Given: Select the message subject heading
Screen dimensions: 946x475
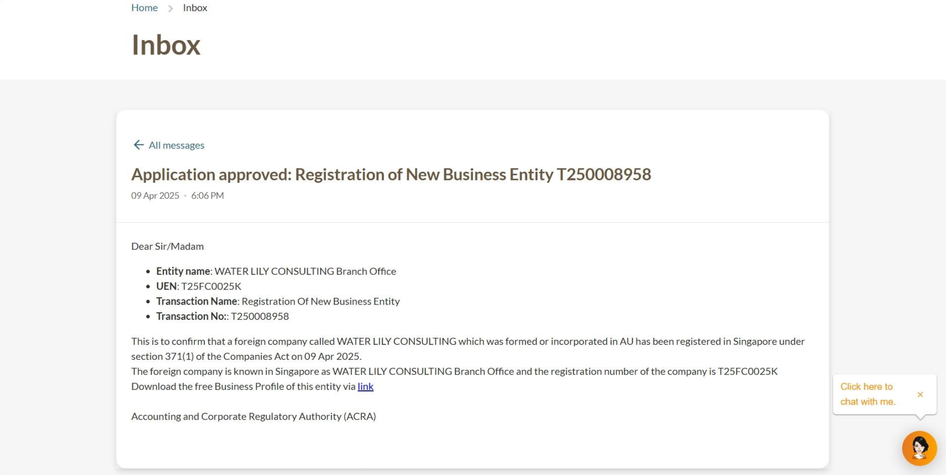Looking at the screenshot, I should coord(392,174).
